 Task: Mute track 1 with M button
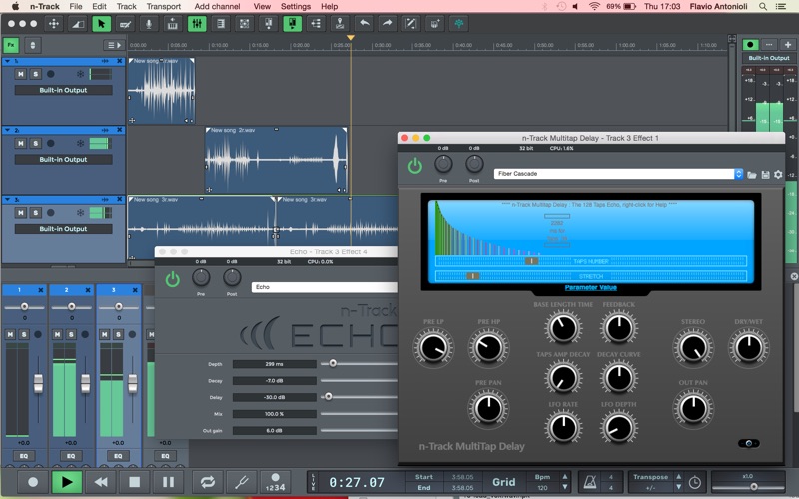[x=21, y=74]
